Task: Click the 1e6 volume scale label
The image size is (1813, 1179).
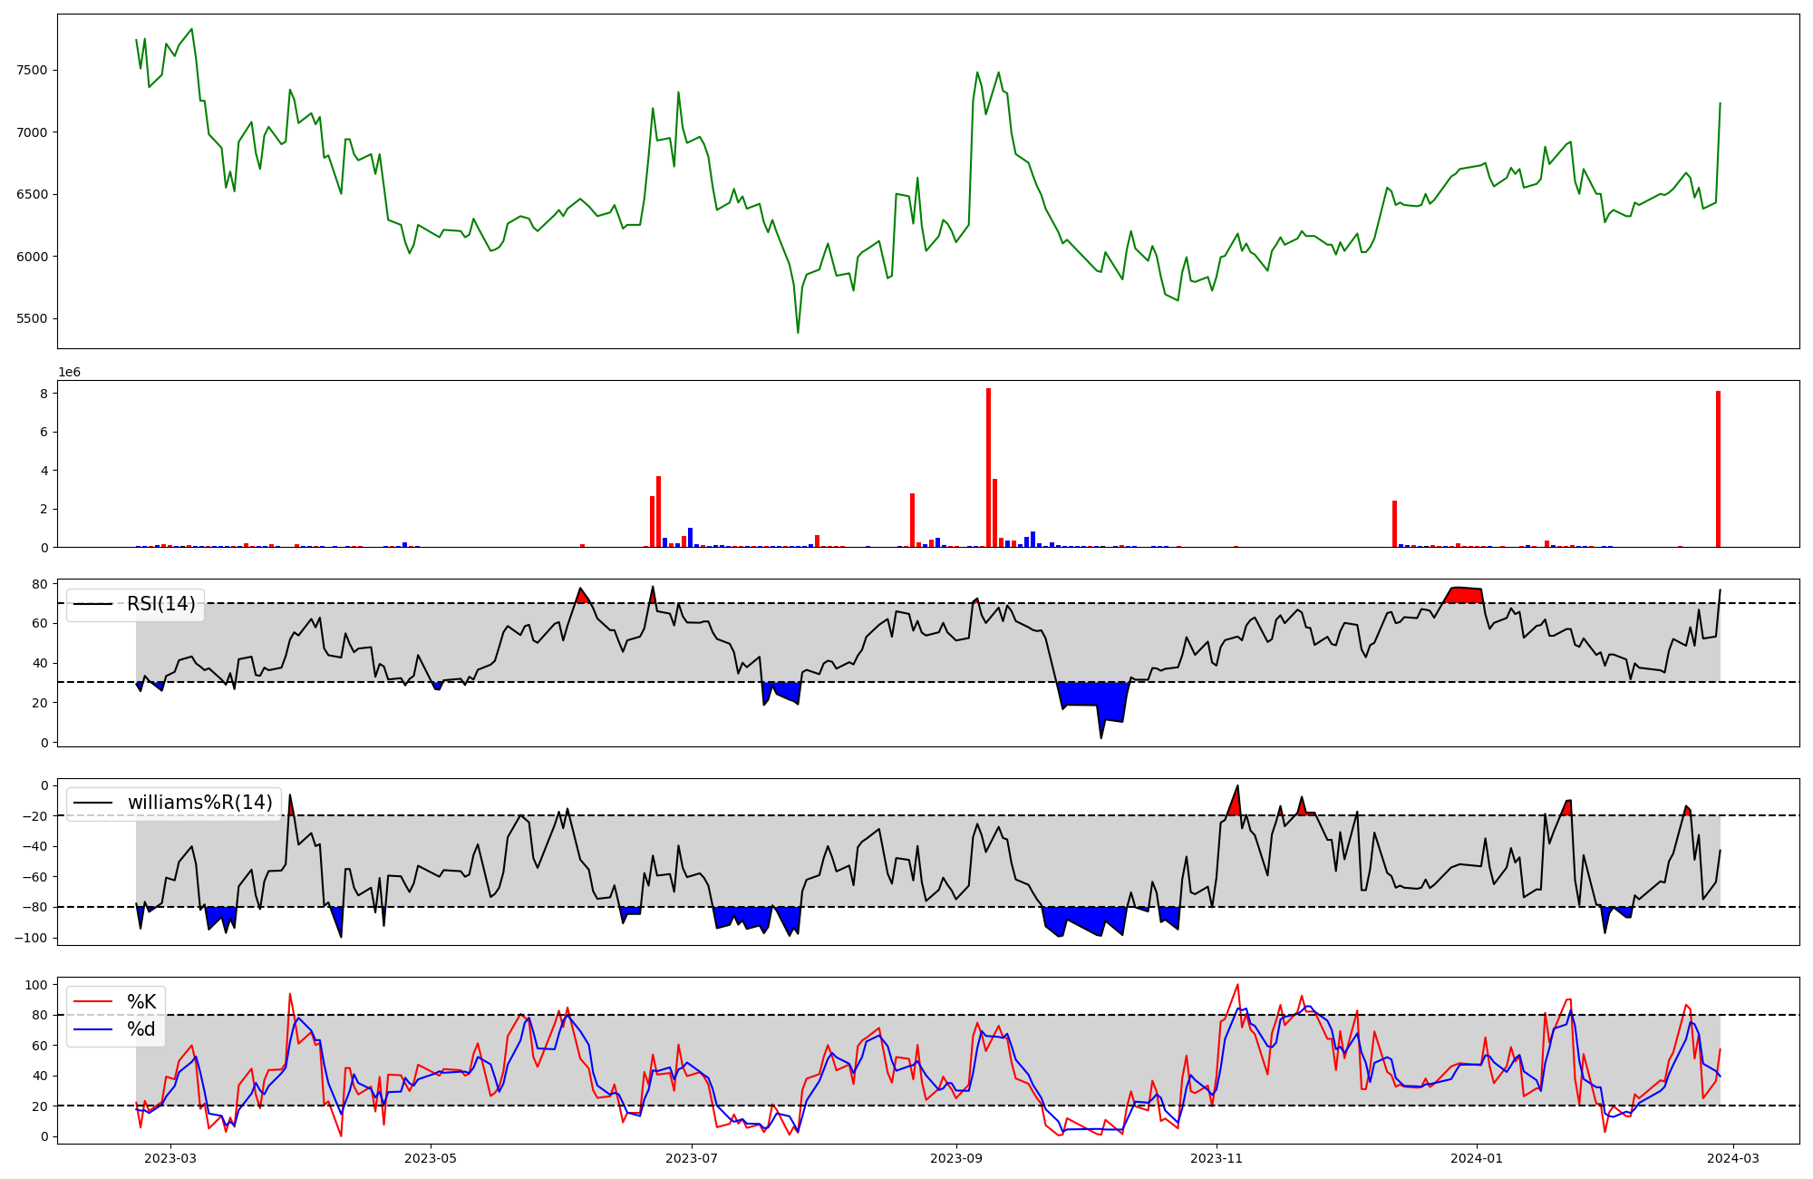Action: pyautogui.click(x=70, y=373)
